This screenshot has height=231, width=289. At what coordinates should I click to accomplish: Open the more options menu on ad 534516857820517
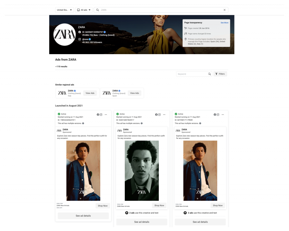tap(164, 115)
